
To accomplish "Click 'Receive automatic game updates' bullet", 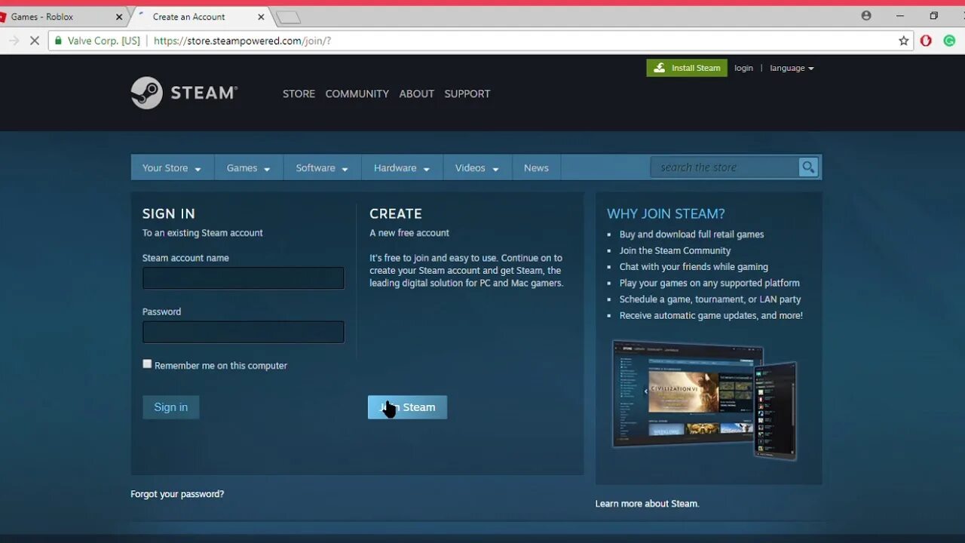I will pos(711,315).
